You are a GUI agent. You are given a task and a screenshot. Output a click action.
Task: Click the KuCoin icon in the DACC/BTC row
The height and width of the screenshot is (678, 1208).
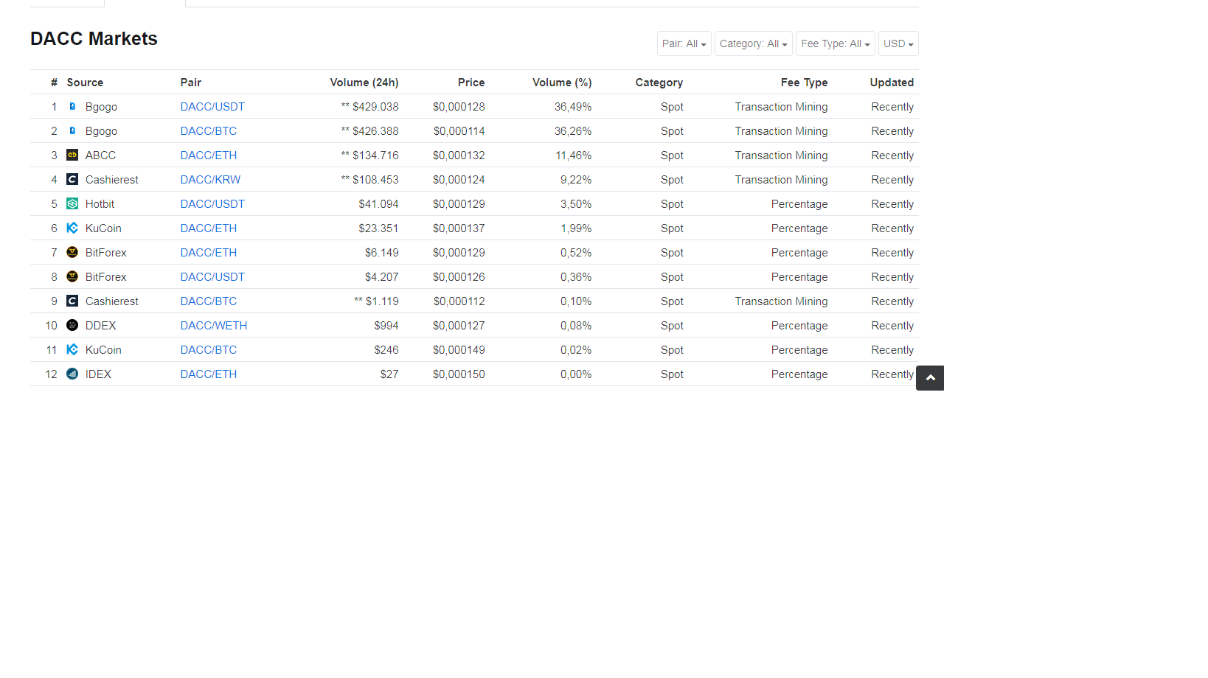[72, 350]
